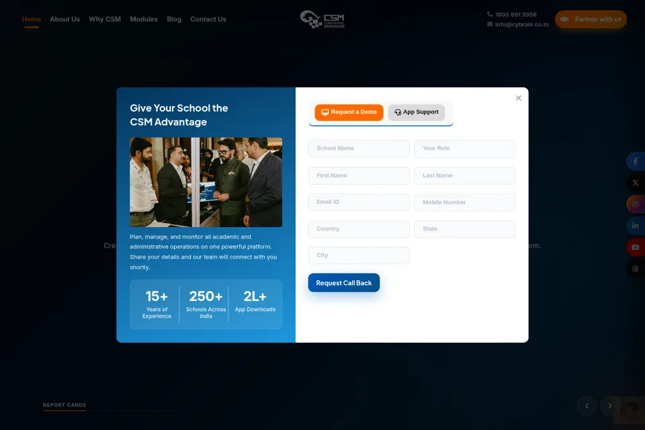
Task: Open the LinkedIn social link
Action: pos(636,226)
